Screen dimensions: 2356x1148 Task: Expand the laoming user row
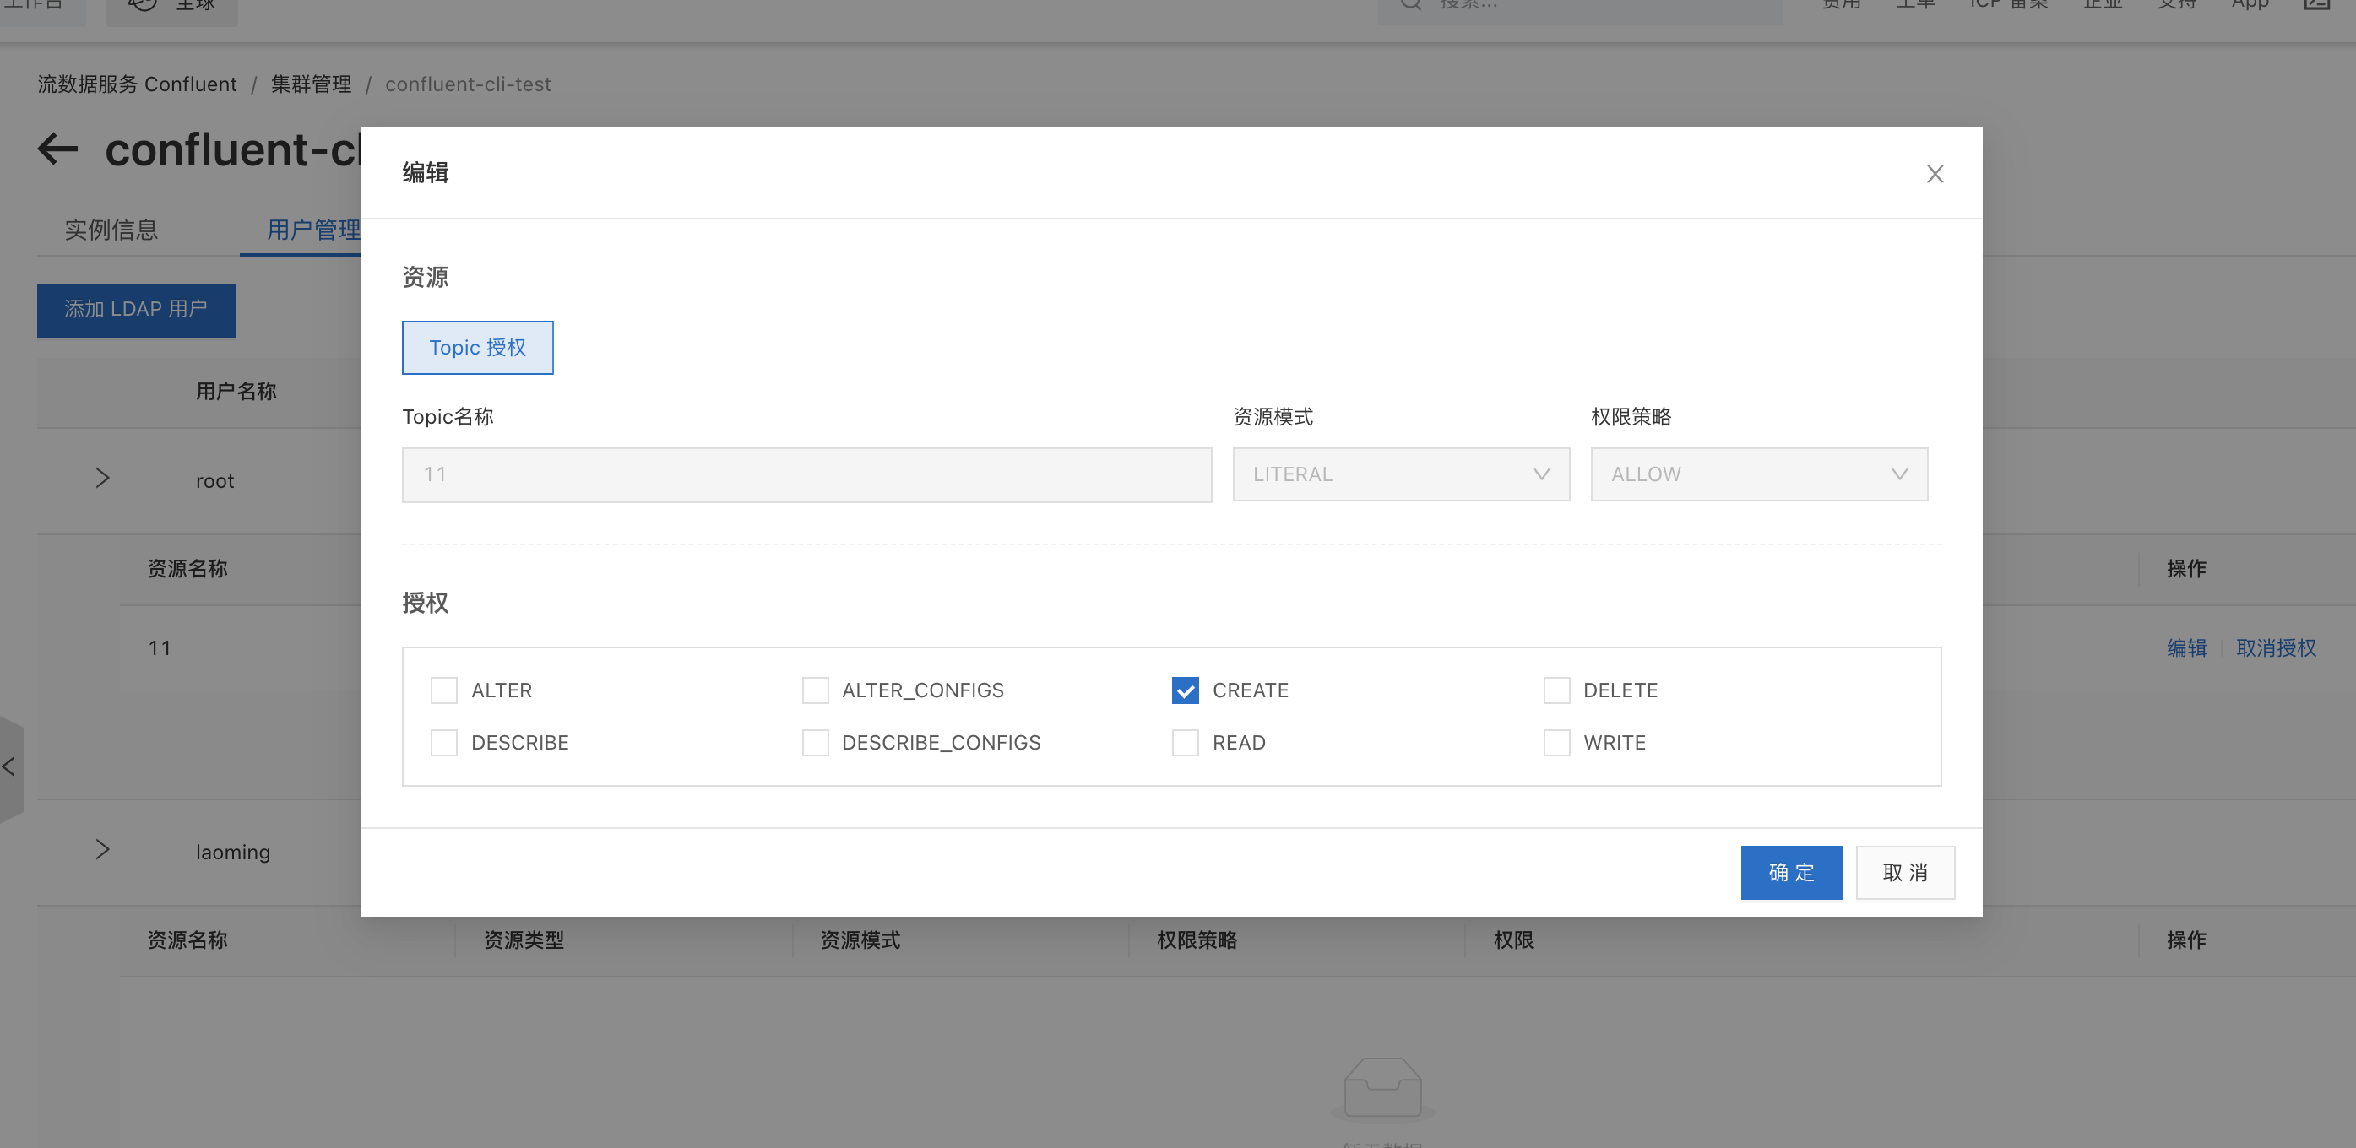pyautogui.click(x=102, y=850)
